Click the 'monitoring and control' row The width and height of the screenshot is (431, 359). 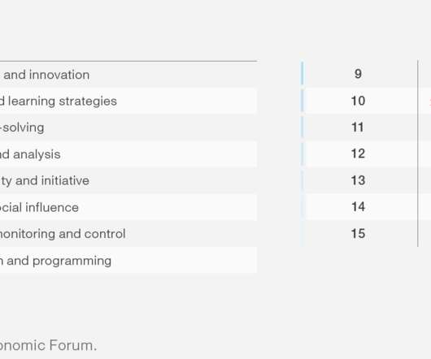click(x=128, y=234)
